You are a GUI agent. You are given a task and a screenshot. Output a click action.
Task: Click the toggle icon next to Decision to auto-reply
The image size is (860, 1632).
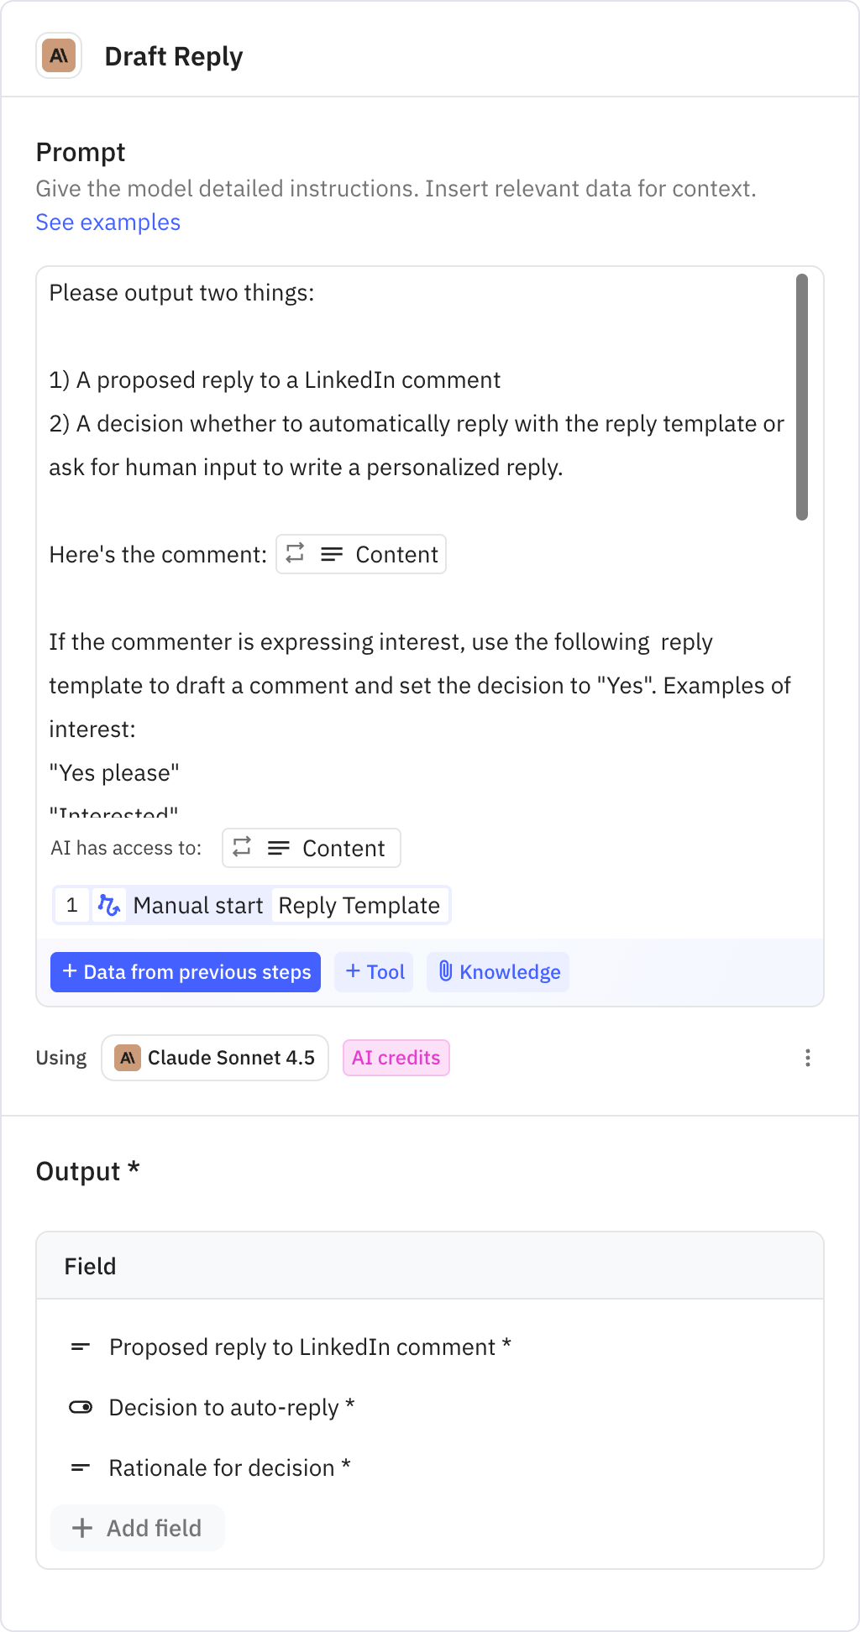click(80, 1407)
